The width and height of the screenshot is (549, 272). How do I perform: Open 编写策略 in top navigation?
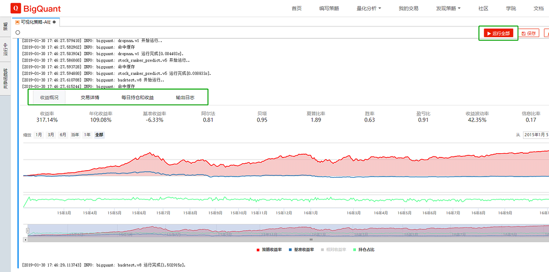[x=329, y=8]
